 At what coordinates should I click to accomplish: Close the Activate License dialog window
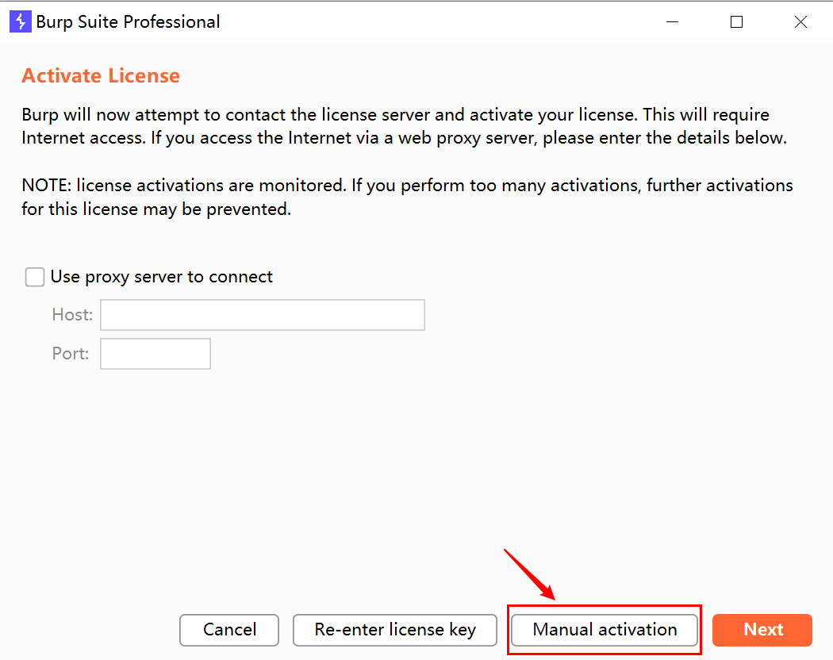[x=800, y=21]
